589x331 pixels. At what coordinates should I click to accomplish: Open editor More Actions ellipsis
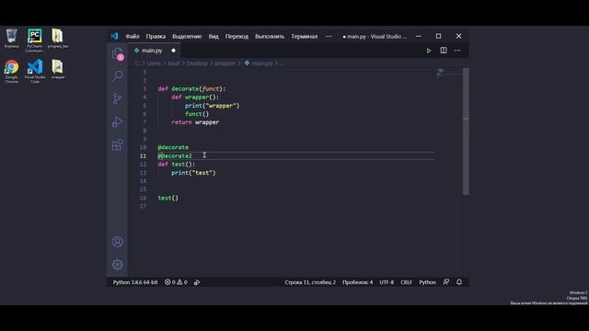click(x=457, y=51)
